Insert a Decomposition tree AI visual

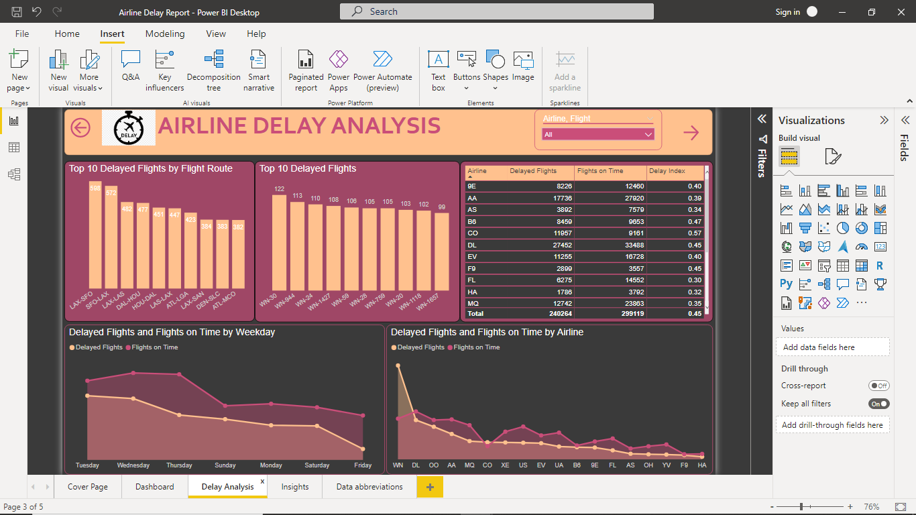point(213,70)
